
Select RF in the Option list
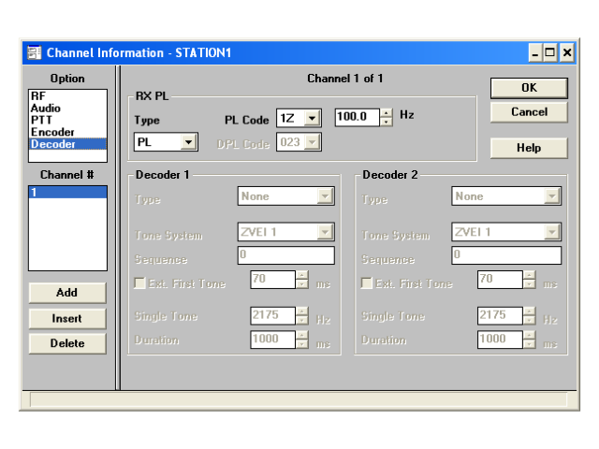(38, 96)
